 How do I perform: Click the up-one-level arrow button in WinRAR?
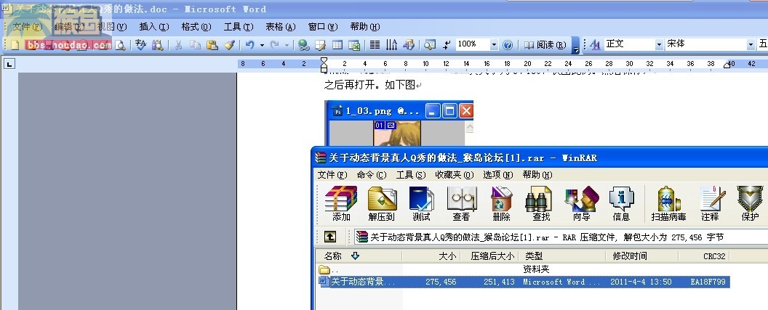[x=330, y=237]
